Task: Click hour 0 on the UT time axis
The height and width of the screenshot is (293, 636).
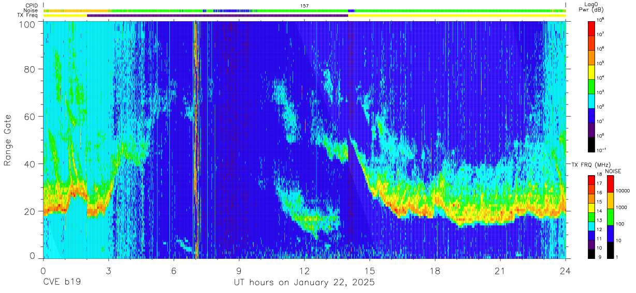Action: coord(43,271)
